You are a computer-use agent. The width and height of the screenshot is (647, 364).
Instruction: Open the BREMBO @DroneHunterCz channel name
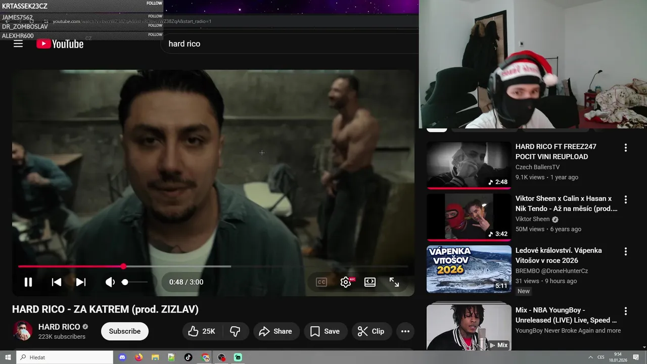551,271
